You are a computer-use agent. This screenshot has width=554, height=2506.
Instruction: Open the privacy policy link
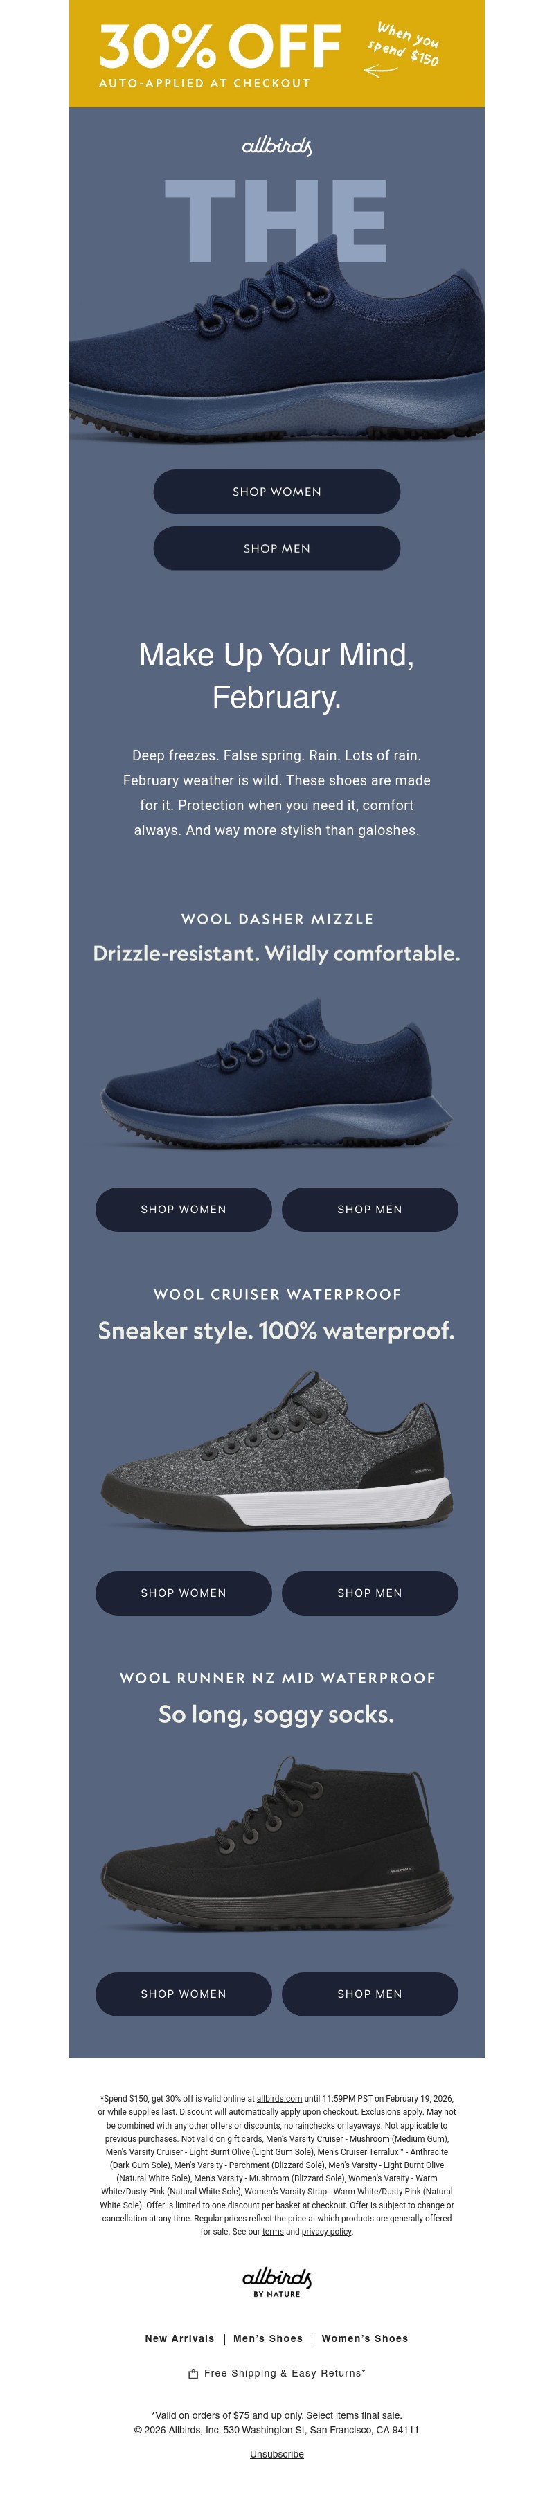327,2232
